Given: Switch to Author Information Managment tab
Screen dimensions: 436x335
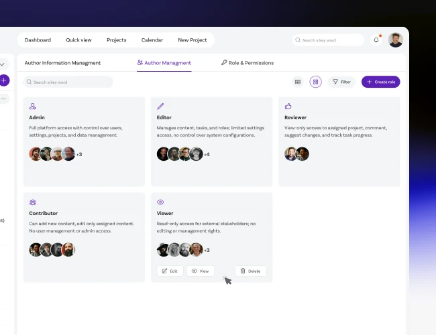Looking at the screenshot, I should (x=62, y=63).
